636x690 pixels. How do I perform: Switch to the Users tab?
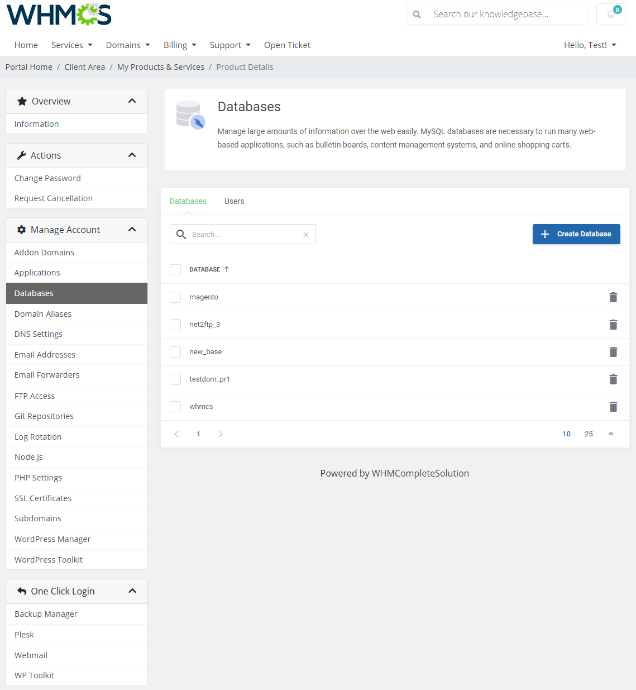click(x=234, y=201)
